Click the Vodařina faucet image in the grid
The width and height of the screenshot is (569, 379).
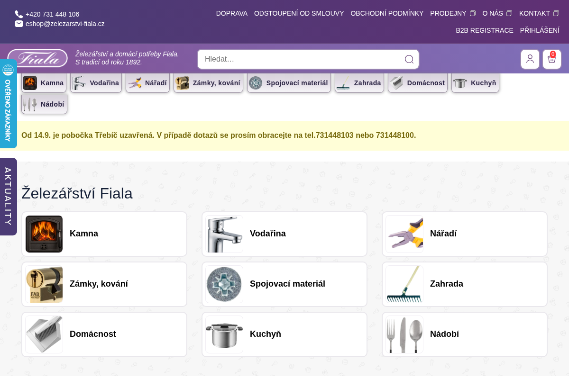[x=224, y=234]
